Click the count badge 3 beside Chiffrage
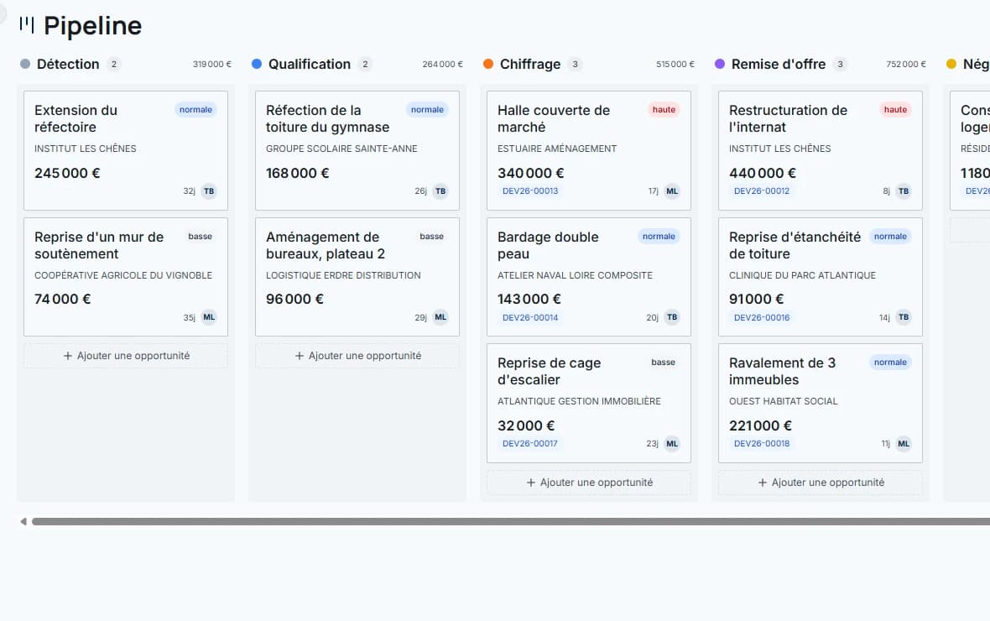This screenshot has height=621, width=990. coord(576,64)
